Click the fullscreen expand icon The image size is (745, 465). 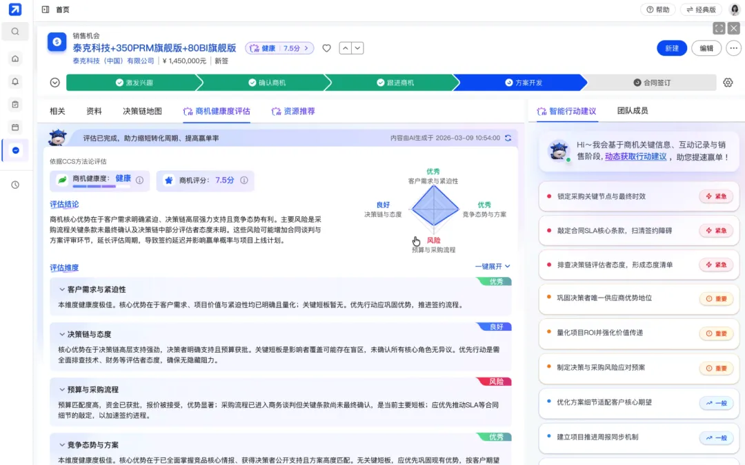coord(719,28)
